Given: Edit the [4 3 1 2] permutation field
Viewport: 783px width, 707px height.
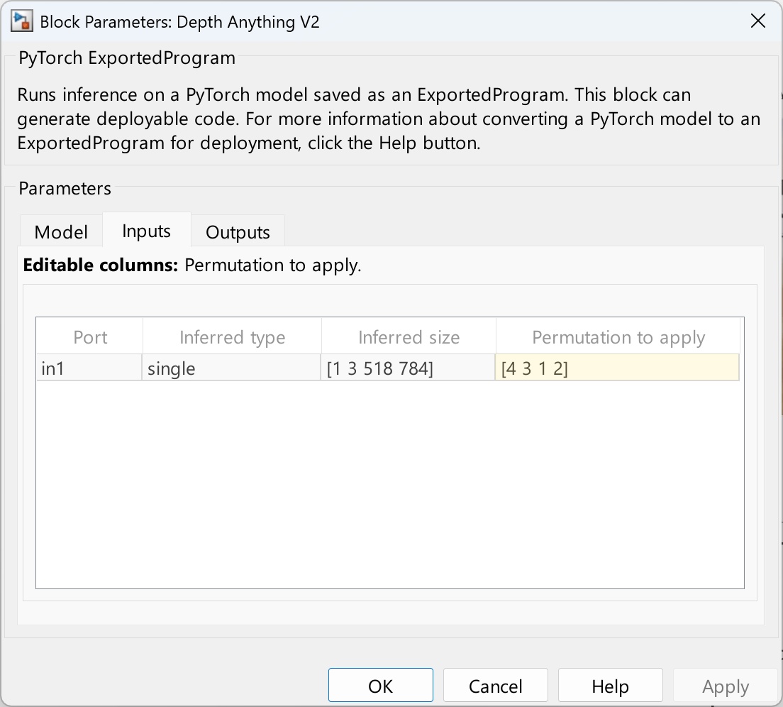Looking at the screenshot, I should coord(617,368).
